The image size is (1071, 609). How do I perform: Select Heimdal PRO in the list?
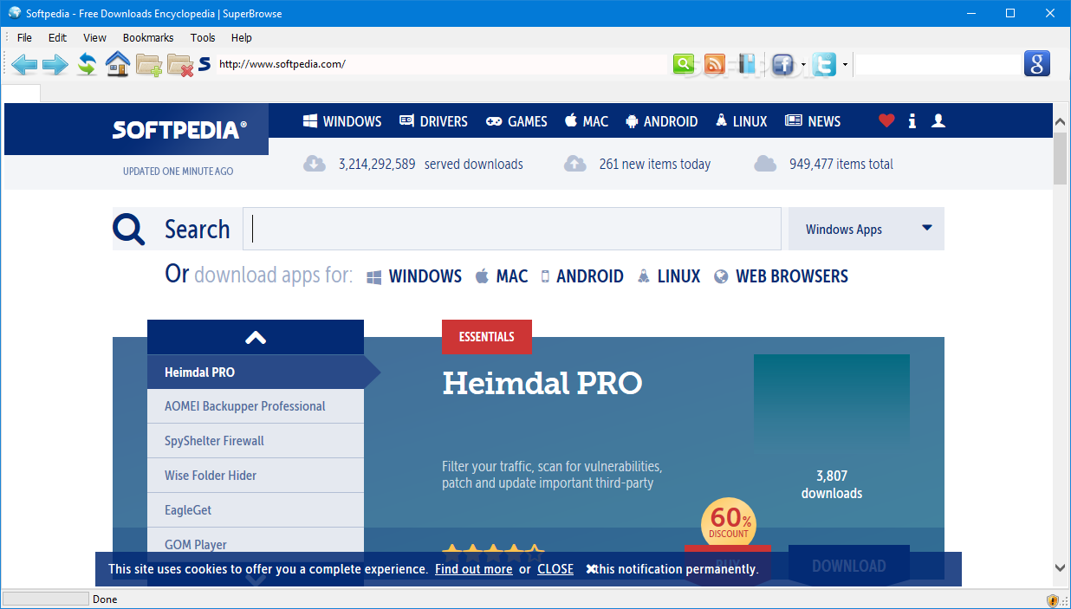tap(256, 372)
